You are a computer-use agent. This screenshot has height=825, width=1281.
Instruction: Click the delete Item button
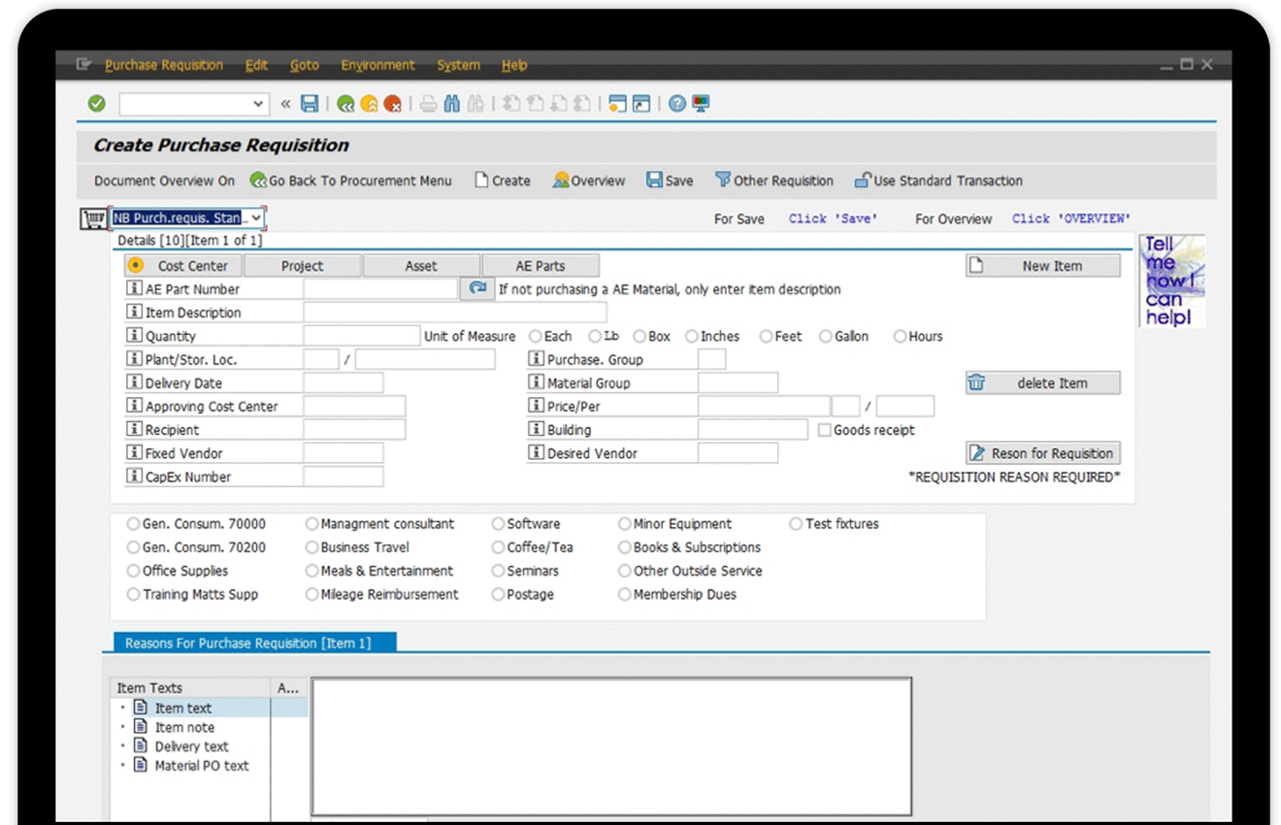(1042, 383)
